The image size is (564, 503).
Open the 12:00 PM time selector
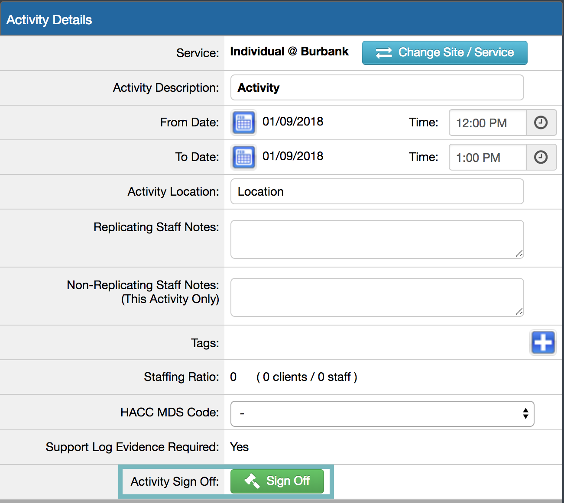click(x=487, y=123)
